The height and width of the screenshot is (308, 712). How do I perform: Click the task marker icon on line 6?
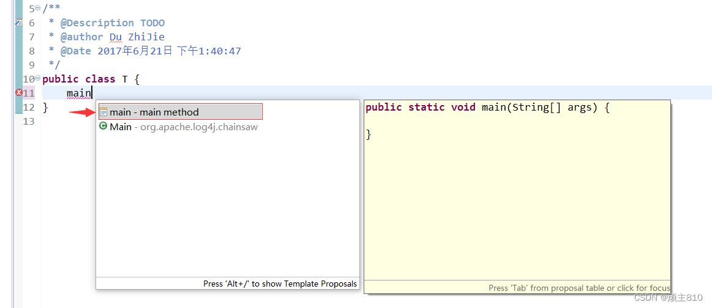(x=18, y=22)
